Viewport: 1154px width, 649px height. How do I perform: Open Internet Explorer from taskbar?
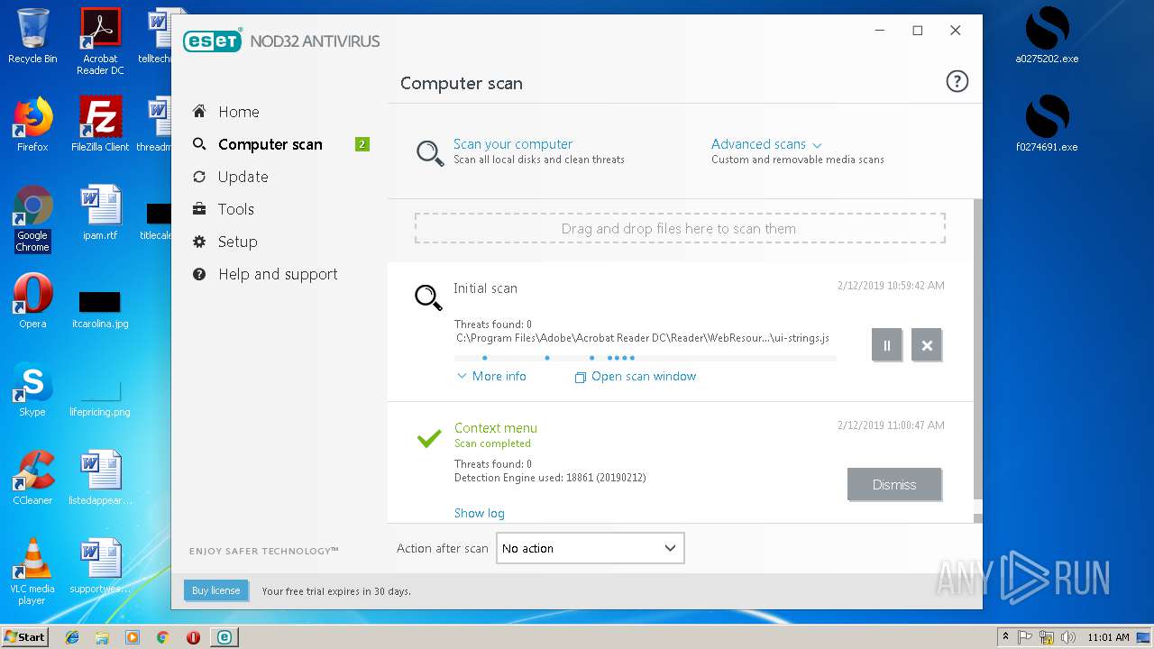(x=72, y=637)
